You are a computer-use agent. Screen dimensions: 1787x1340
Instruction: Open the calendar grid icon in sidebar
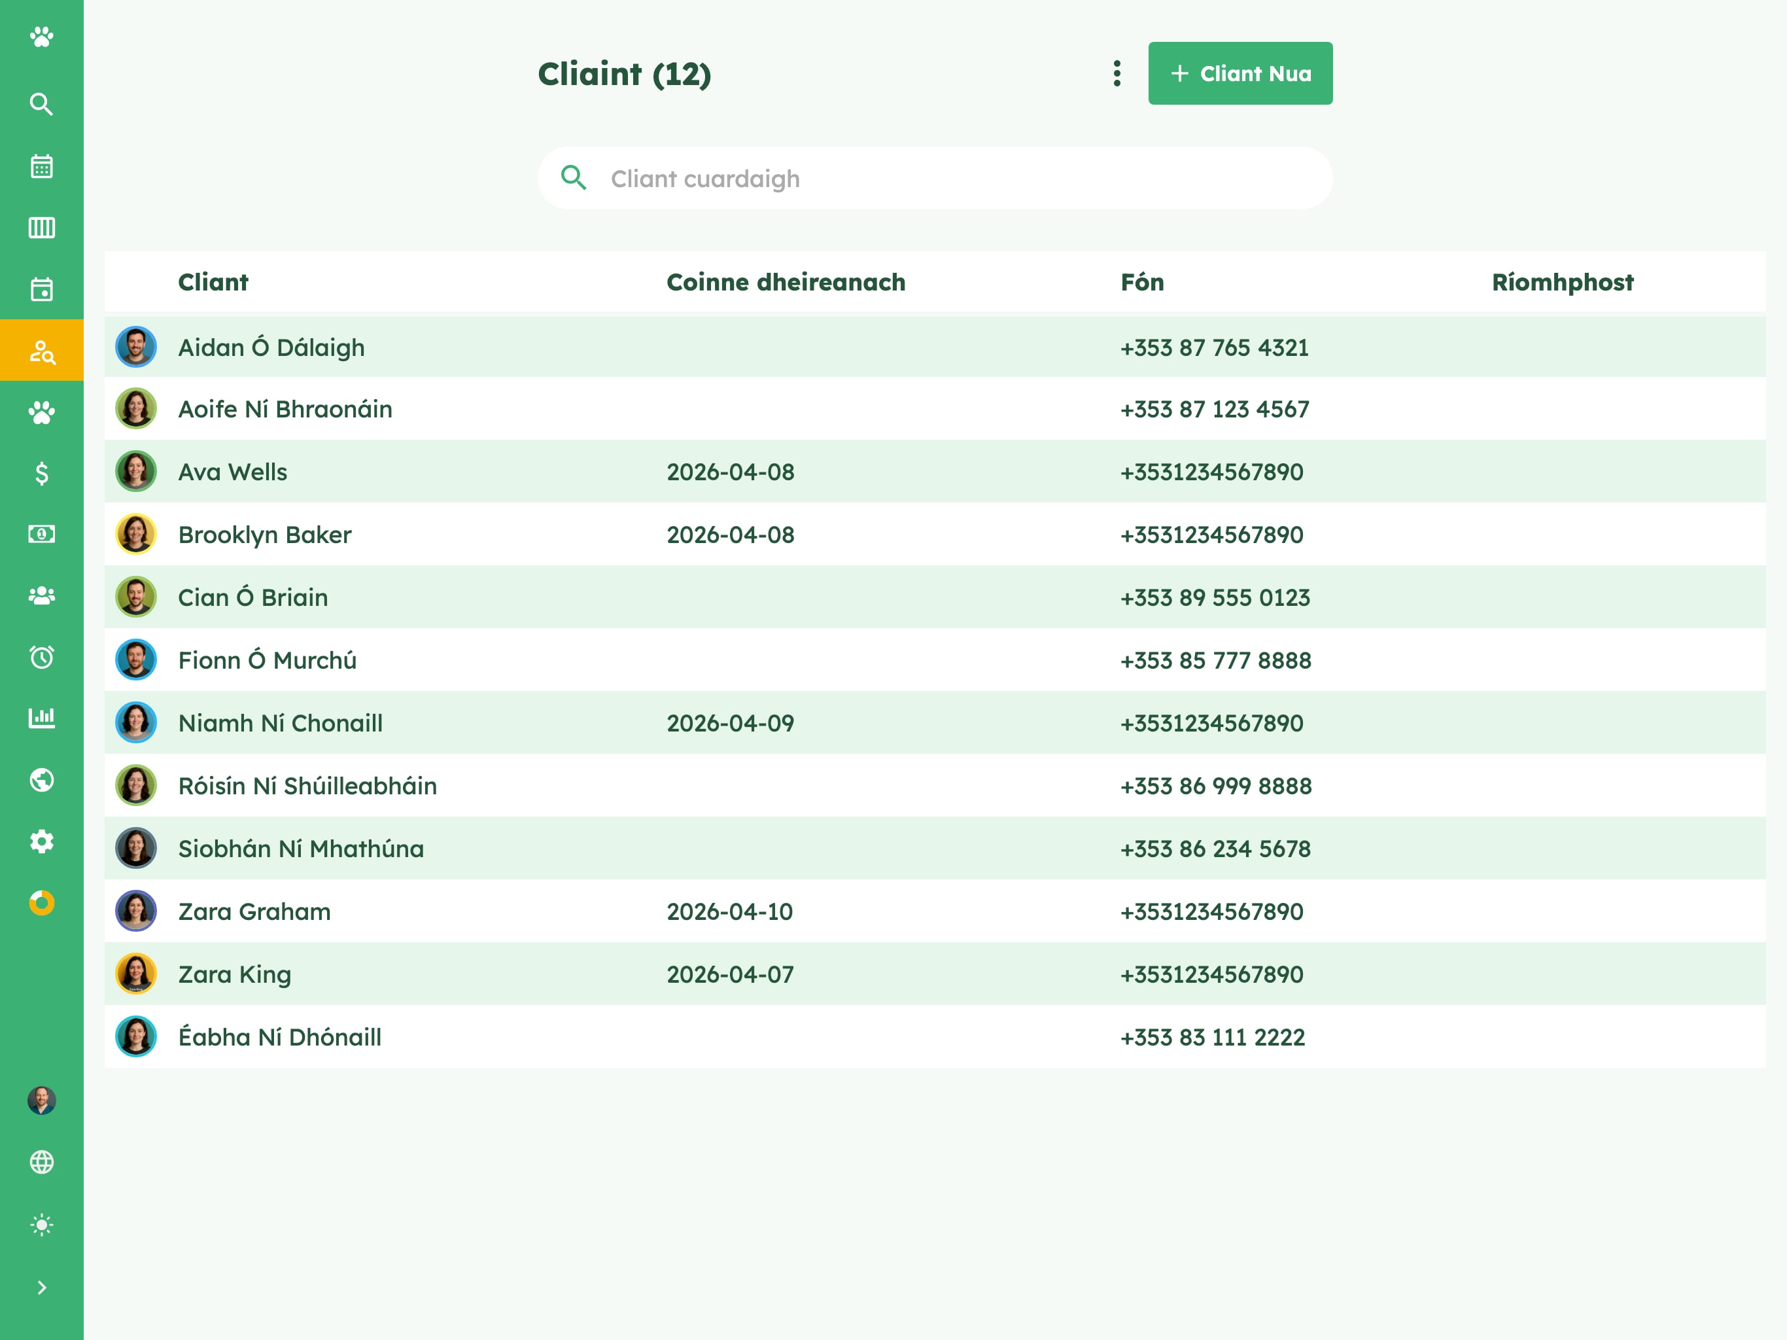pos(41,166)
